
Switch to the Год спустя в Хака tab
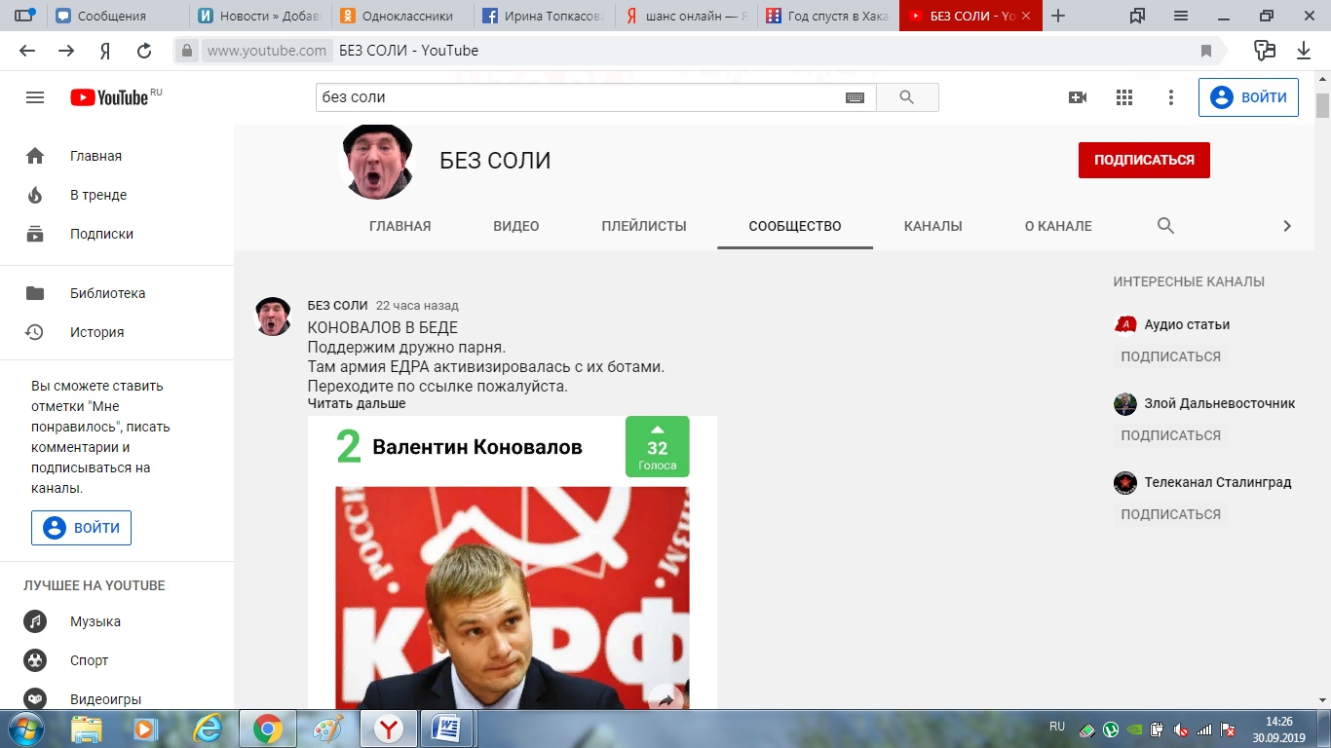click(827, 16)
